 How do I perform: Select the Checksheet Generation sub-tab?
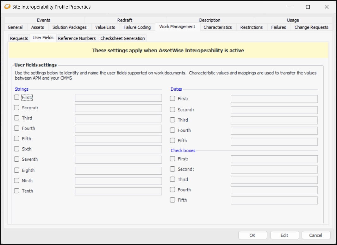(122, 38)
